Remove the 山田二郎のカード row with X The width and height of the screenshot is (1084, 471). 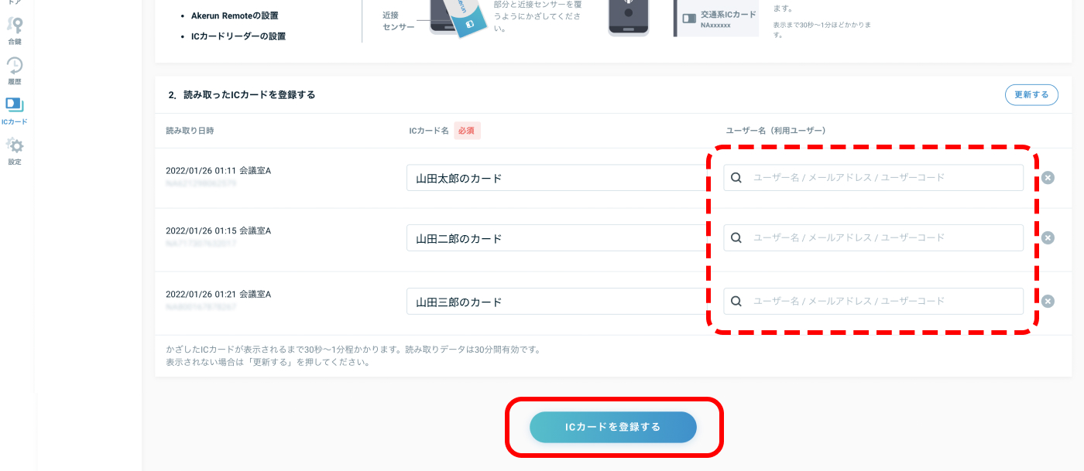point(1048,238)
